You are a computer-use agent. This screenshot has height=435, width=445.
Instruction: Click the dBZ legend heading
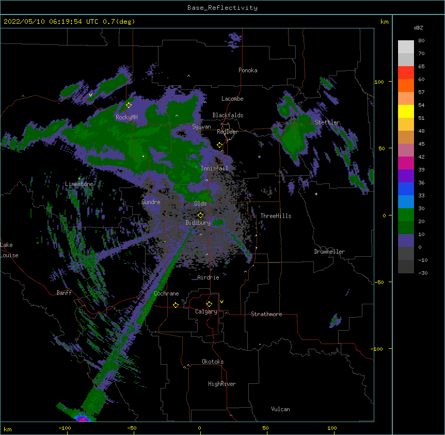[x=418, y=27]
